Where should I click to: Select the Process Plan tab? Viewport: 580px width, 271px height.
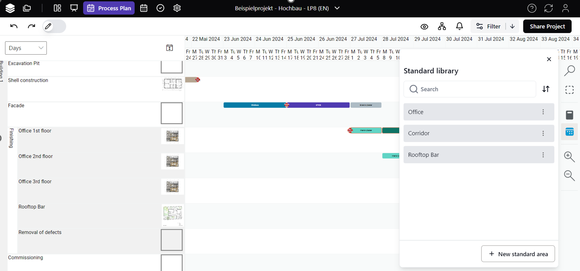[x=109, y=8]
